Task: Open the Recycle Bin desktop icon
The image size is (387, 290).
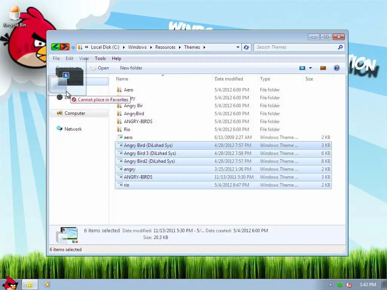Action: (14, 16)
